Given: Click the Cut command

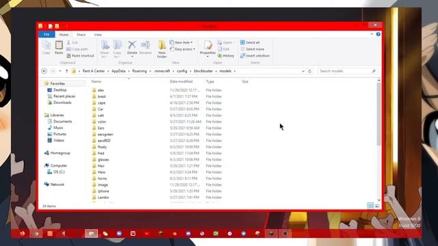Looking at the screenshot, I should click(x=72, y=42).
